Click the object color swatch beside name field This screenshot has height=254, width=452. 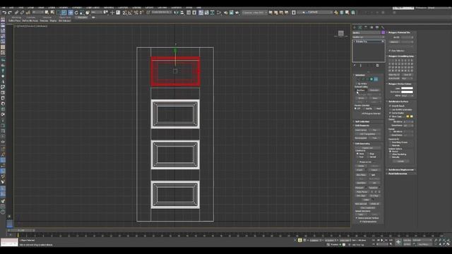[x=383, y=32]
